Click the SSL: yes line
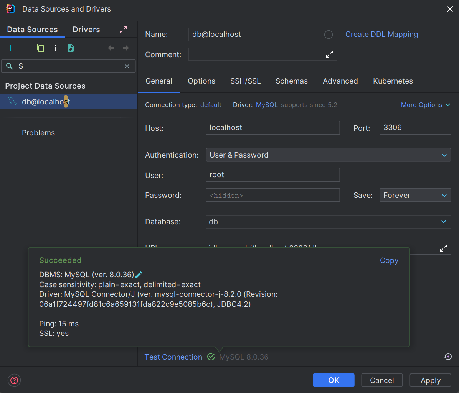This screenshot has width=459, height=393. (x=54, y=333)
